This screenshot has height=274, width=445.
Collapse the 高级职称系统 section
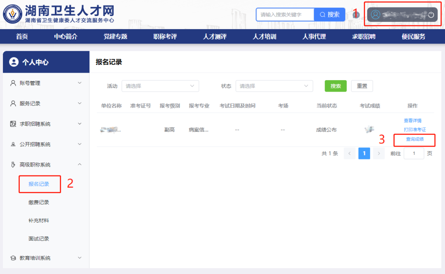[80, 165]
